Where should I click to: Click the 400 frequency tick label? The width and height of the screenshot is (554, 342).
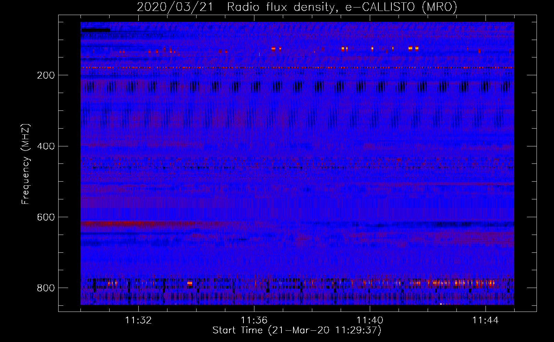46,146
